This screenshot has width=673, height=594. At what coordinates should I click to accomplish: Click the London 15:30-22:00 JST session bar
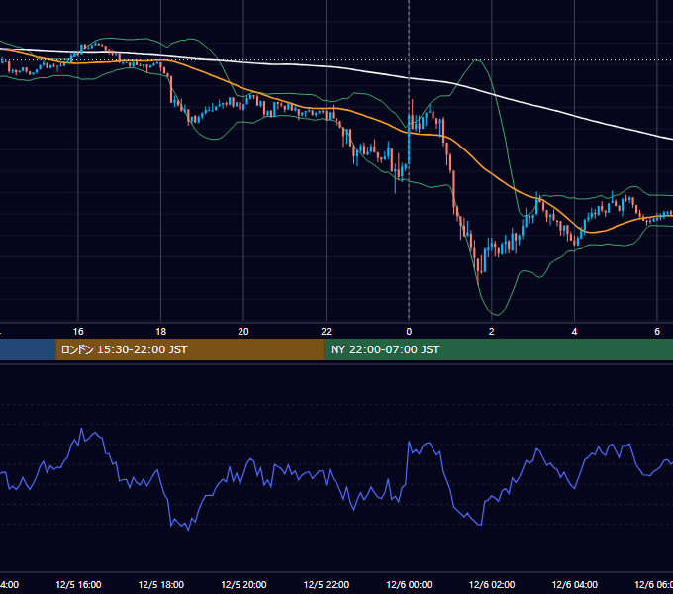click(190, 349)
